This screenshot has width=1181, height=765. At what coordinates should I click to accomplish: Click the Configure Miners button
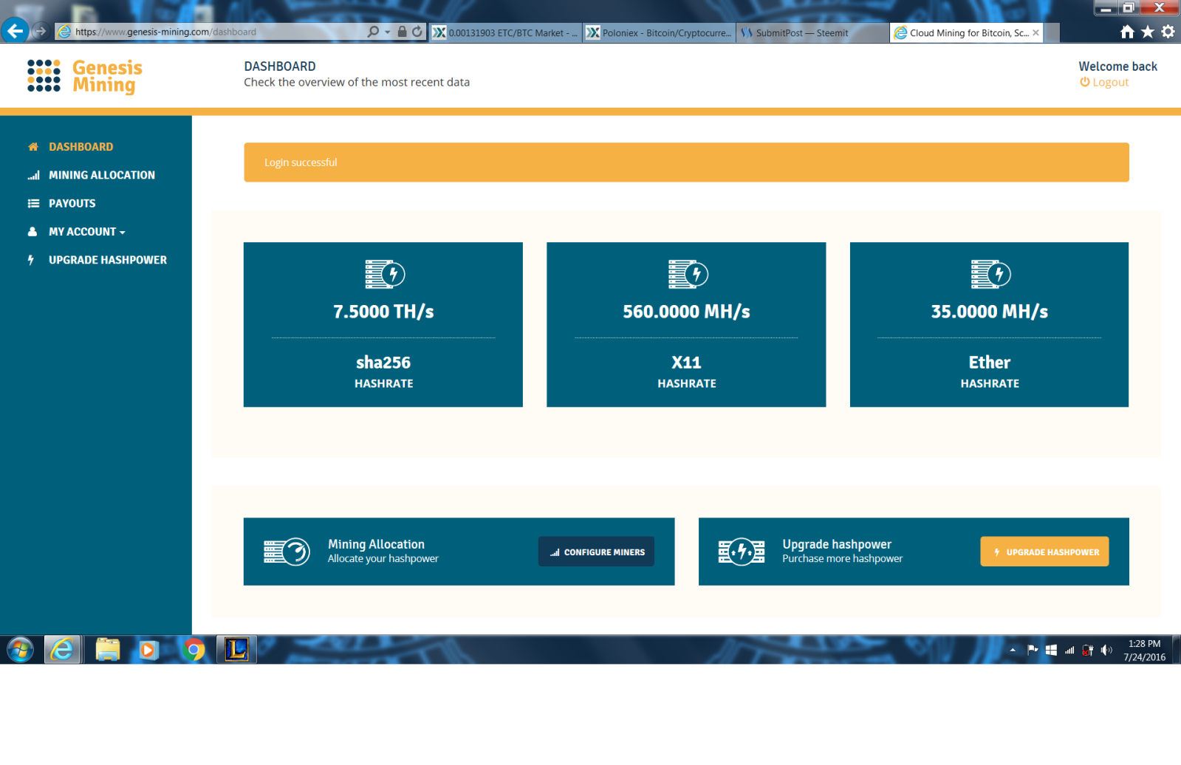[597, 552]
